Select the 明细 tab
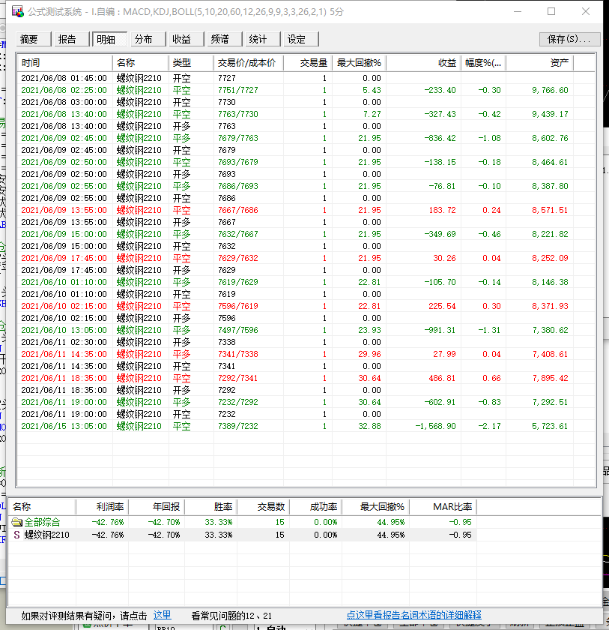The image size is (609, 630). (x=109, y=39)
